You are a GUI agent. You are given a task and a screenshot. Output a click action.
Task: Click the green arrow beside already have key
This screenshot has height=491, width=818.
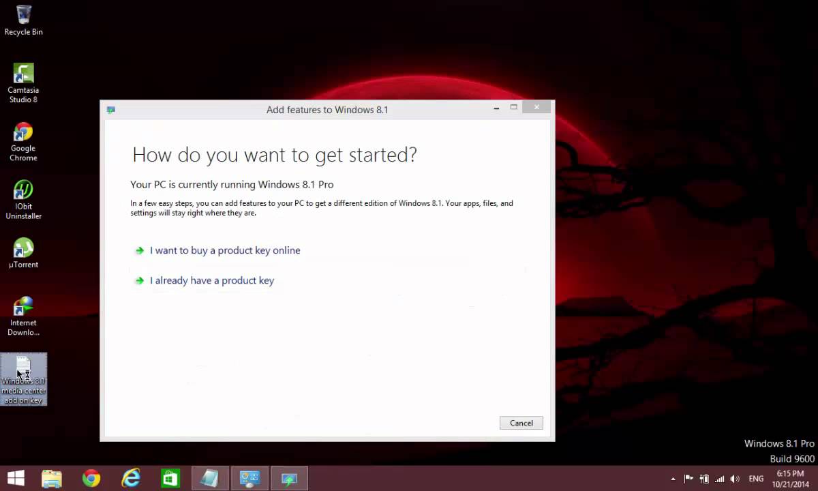(x=140, y=280)
